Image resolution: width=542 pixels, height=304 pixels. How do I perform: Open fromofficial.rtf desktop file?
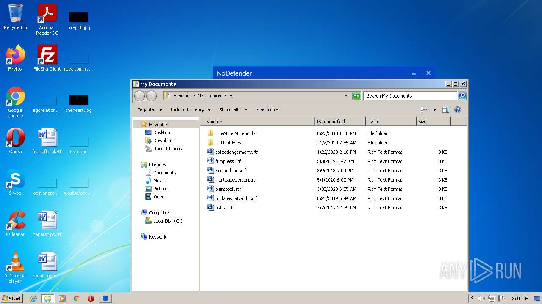click(47, 141)
